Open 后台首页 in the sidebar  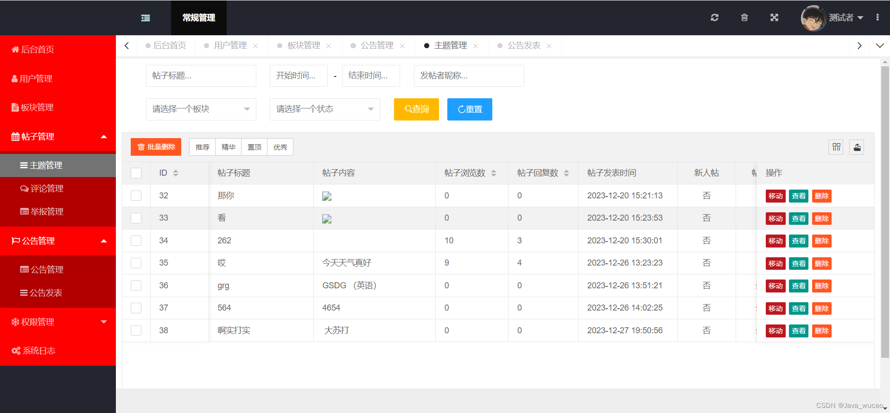tap(58, 50)
